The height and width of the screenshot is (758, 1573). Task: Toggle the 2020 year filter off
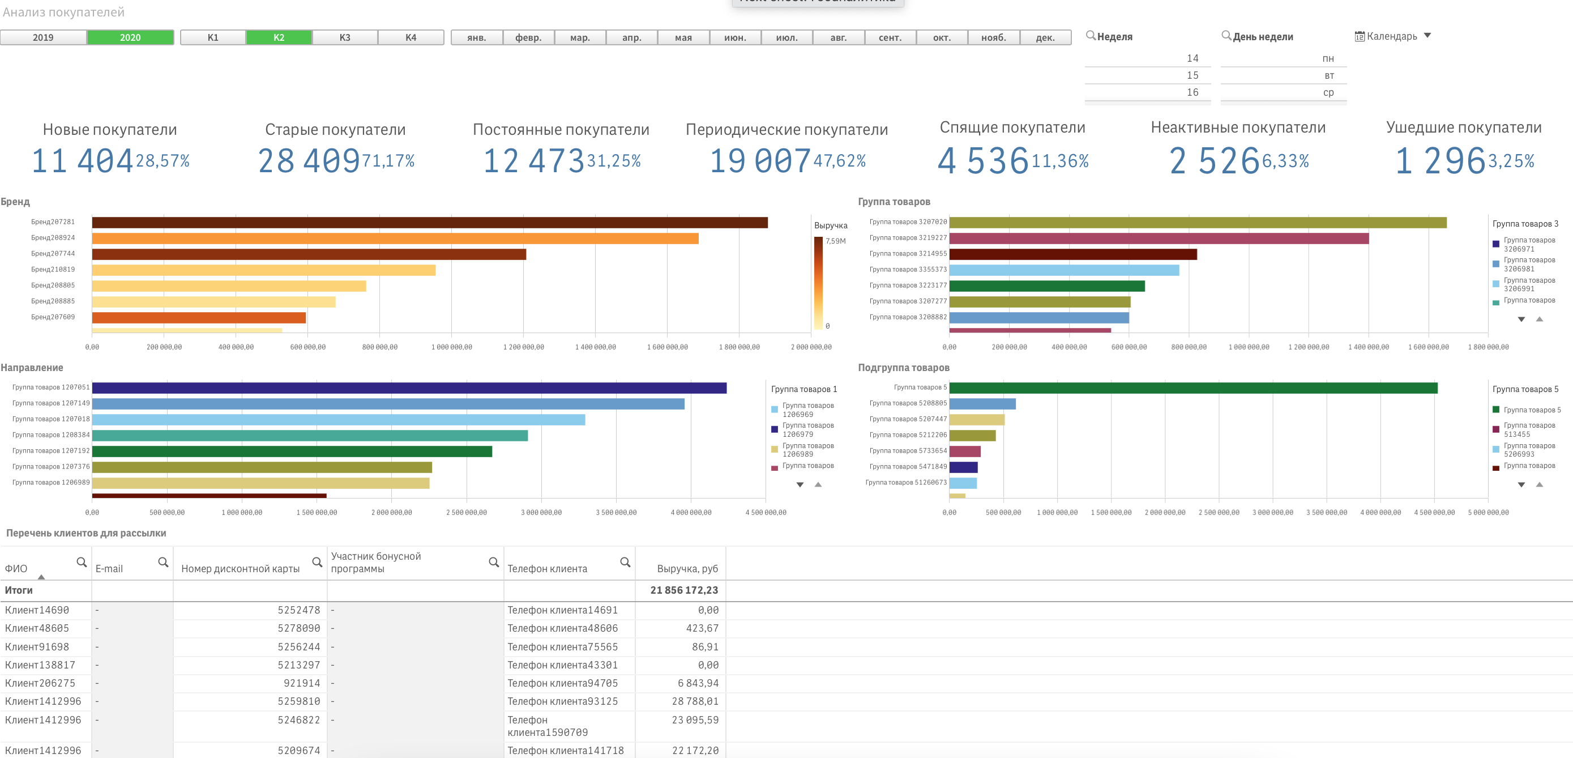[x=130, y=37]
